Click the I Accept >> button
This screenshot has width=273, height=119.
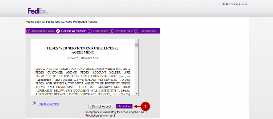coord(124,106)
